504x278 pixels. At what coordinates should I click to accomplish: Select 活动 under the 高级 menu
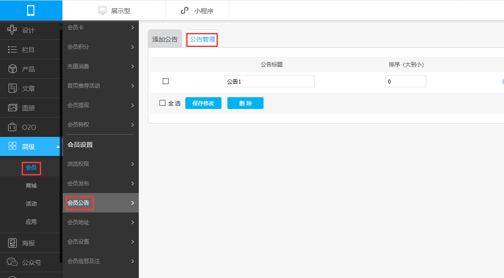tap(31, 204)
